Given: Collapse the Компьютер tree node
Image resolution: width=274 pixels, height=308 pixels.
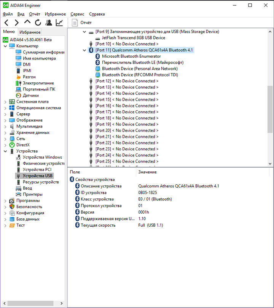Looking at the screenshot, I should click(x=5, y=46).
